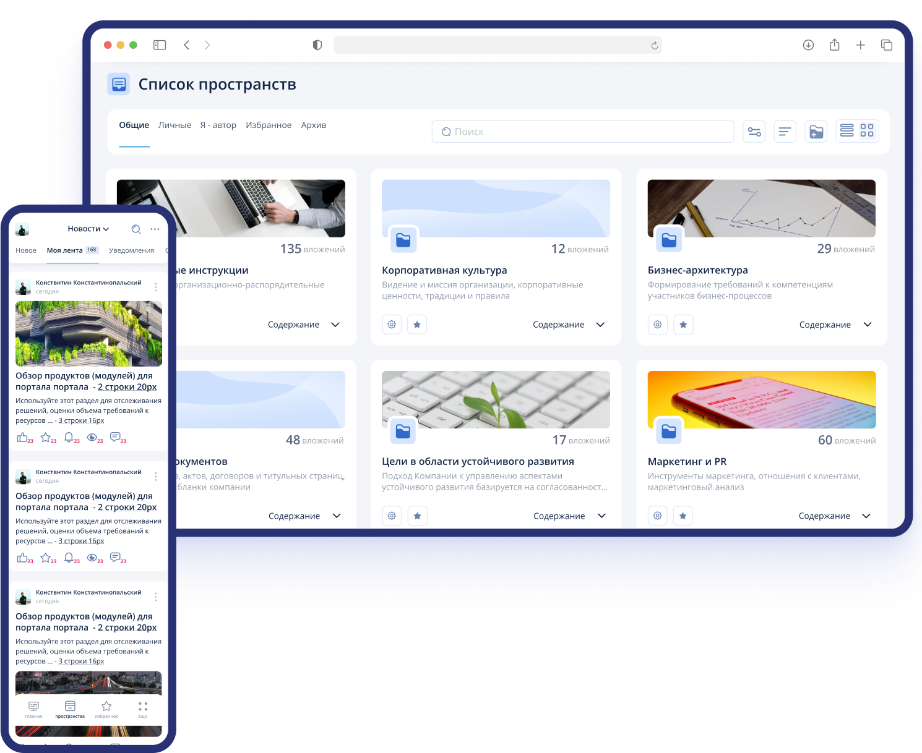Open settings for Корпоративная культура space
Viewport: 922px width, 753px height.
(x=392, y=324)
